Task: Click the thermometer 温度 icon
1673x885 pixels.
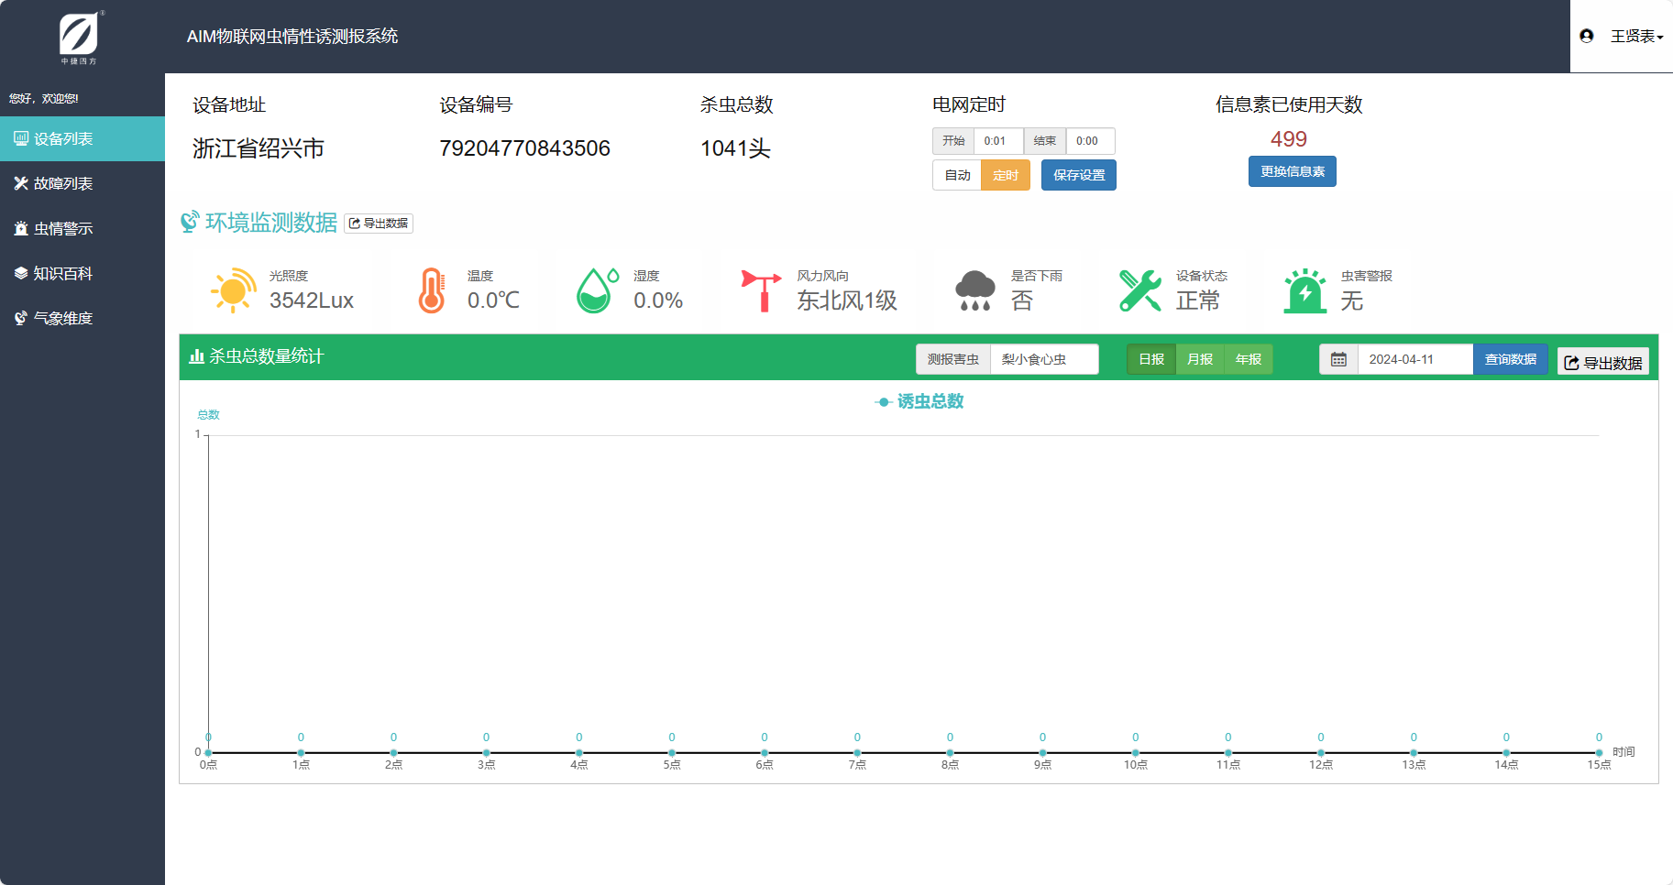Action: [432, 290]
